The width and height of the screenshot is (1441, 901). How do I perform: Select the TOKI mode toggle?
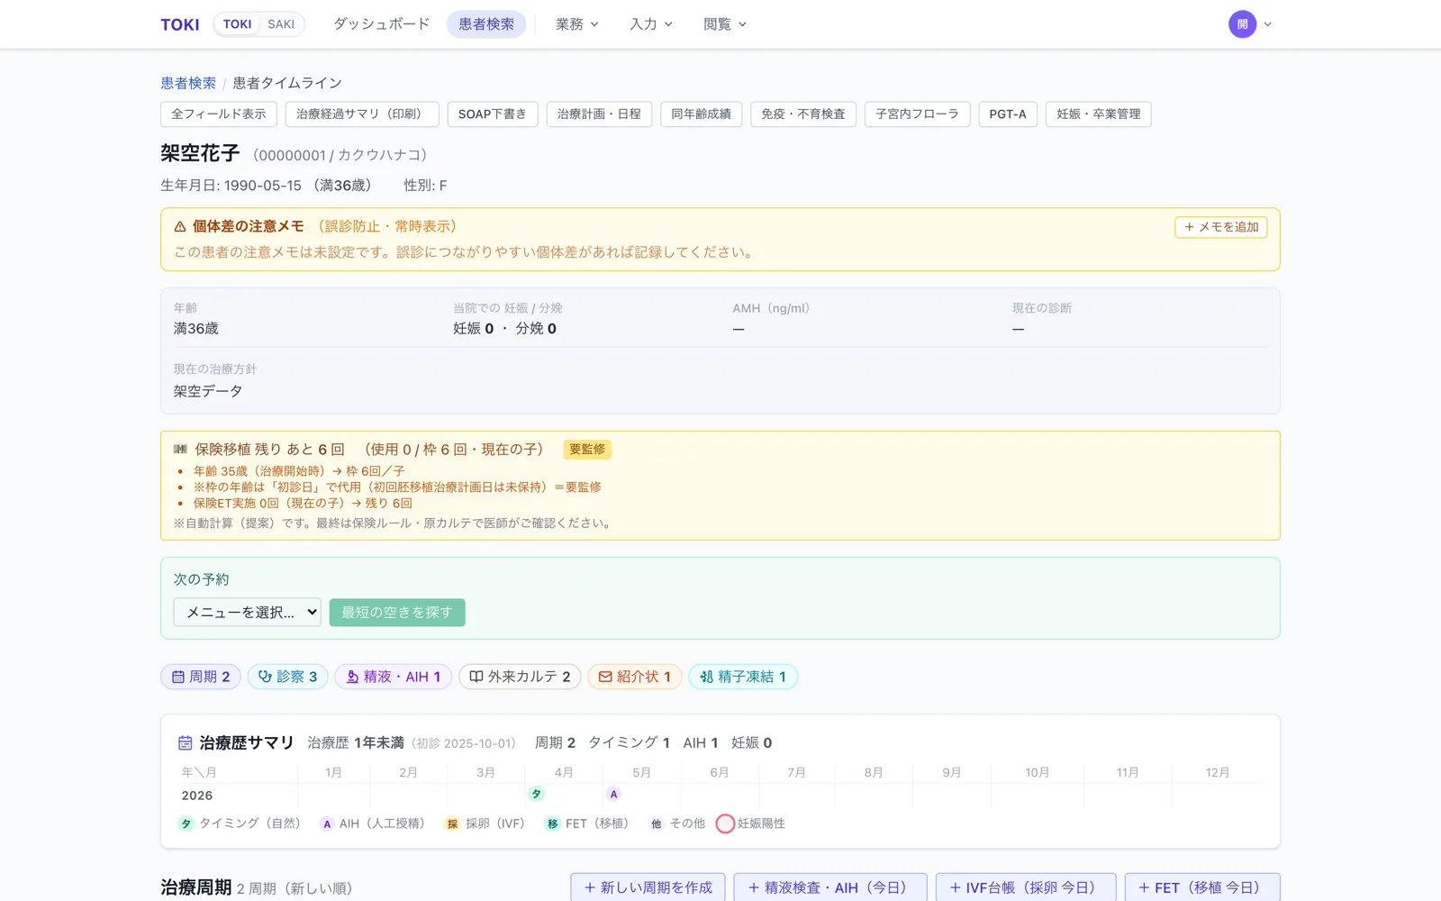(237, 24)
